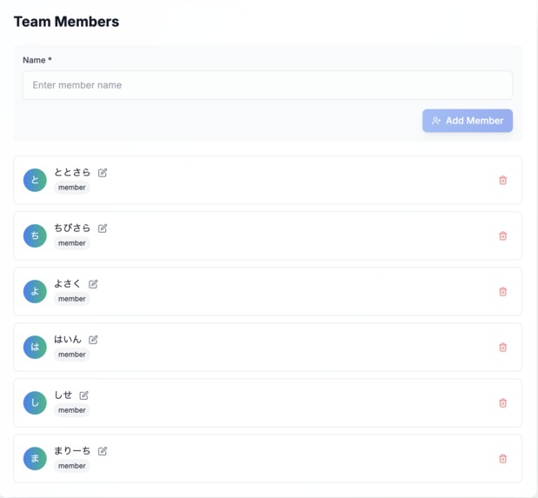
Task: Delete はいん via red trash icon
Action: coord(502,348)
